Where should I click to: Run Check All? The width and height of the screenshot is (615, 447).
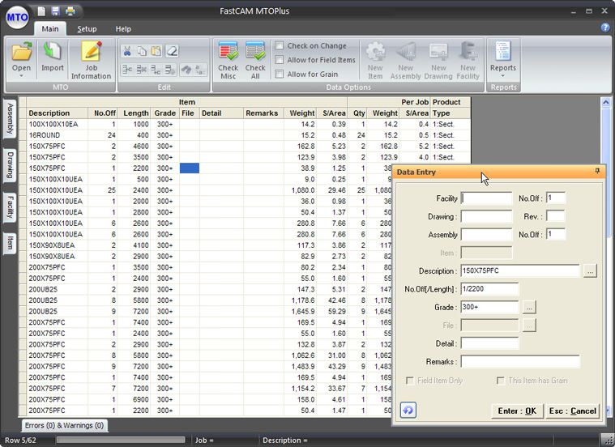(x=255, y=61)
